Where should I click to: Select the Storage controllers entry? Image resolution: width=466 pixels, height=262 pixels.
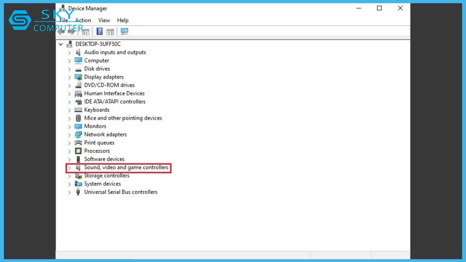[107, 176]
